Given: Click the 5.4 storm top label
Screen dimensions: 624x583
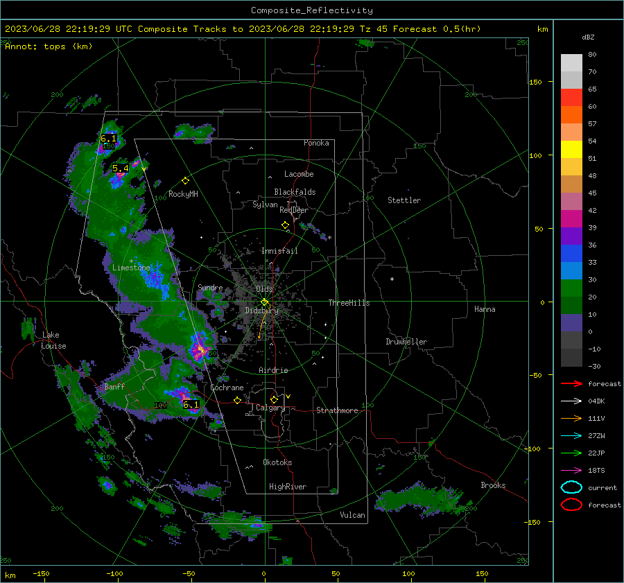Looking at the screenshot, I should click(x=120, y=168).
